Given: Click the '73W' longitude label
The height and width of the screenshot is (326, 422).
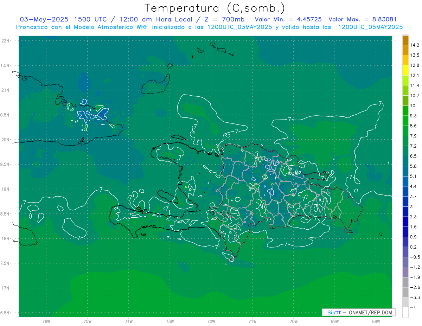Looking at the screenshot, I should (170, 321).
